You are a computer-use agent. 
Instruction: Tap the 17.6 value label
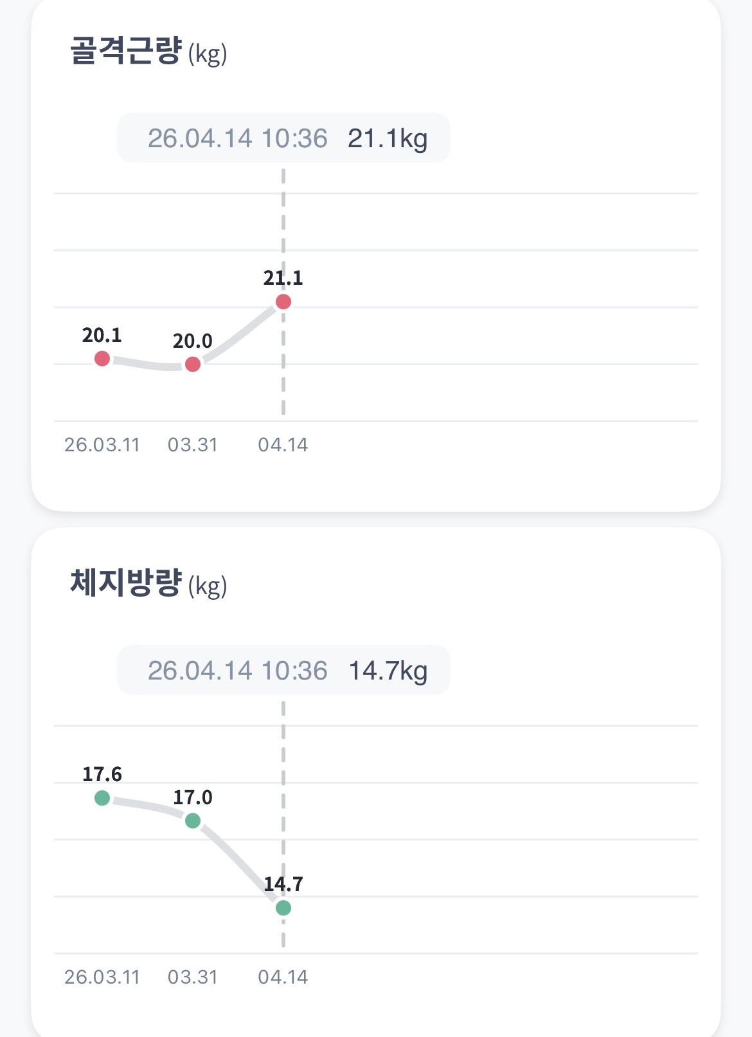(x=102, y=774)
